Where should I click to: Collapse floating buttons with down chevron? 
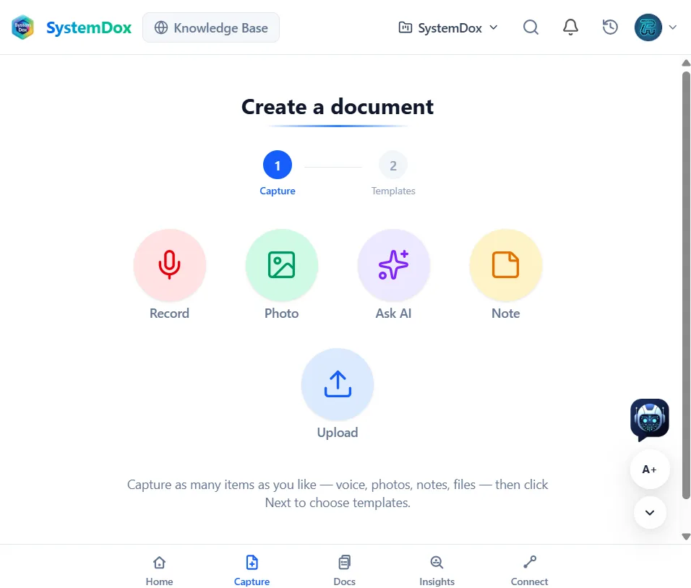coord(650,513)
